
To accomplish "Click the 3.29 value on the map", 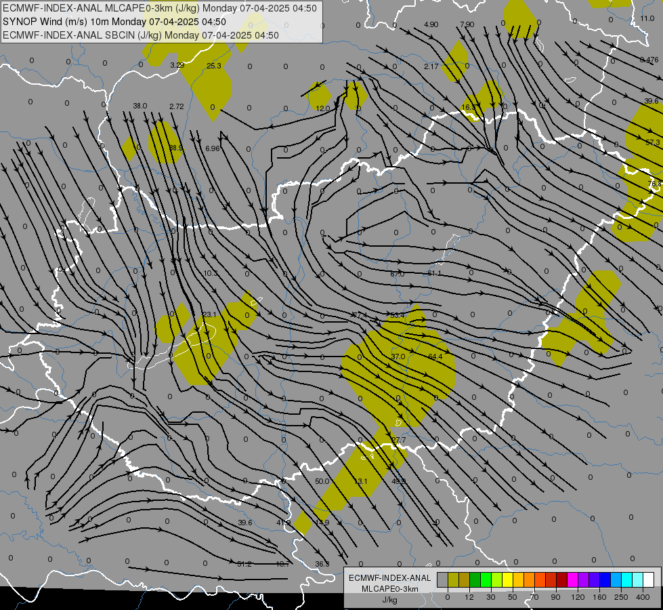I will [177, 65].
